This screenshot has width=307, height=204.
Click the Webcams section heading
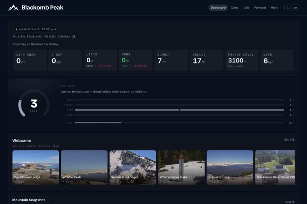click(21, 140)
